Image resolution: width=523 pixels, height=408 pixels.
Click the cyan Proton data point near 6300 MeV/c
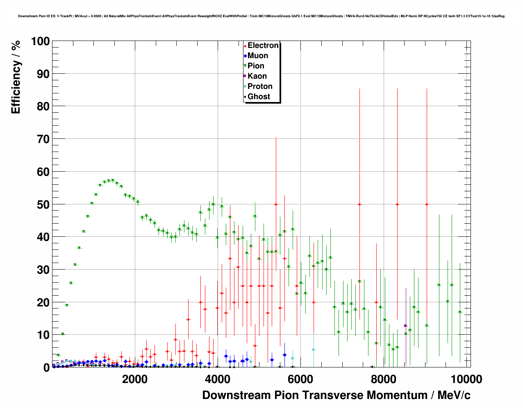pos(314,350)
